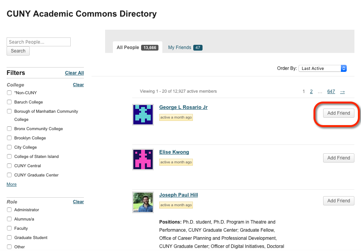361x251 pixels.
Task: Click the 47 friends count badge
Action: [x=198, y=47]
